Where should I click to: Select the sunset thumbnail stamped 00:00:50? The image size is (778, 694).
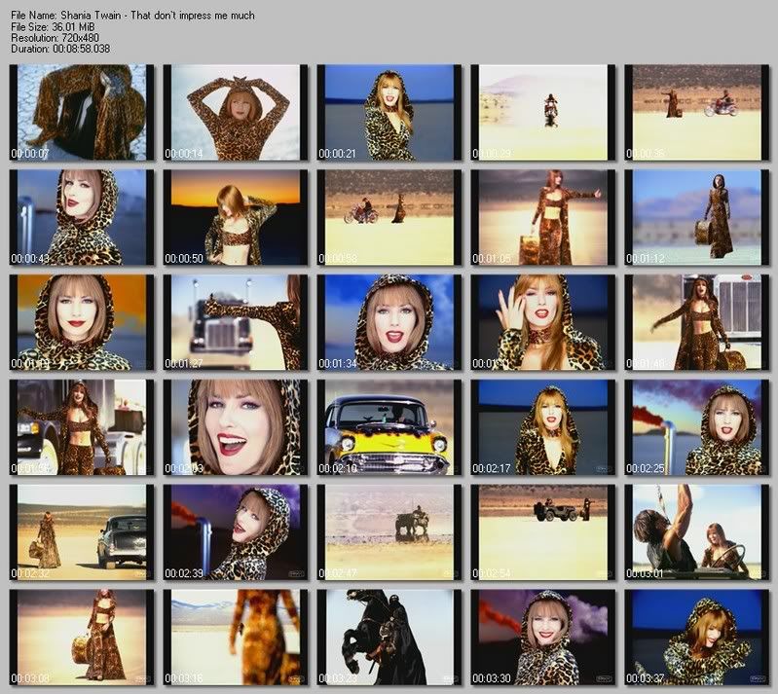(x=236, y=217)
